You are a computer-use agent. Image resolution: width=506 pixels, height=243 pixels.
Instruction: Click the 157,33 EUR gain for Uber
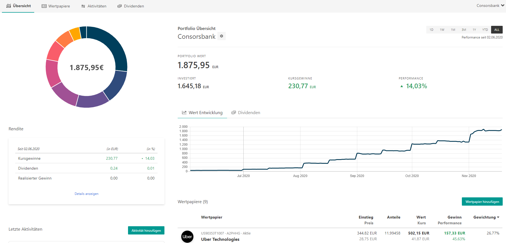pyautogui.click(x=454, y=233)
